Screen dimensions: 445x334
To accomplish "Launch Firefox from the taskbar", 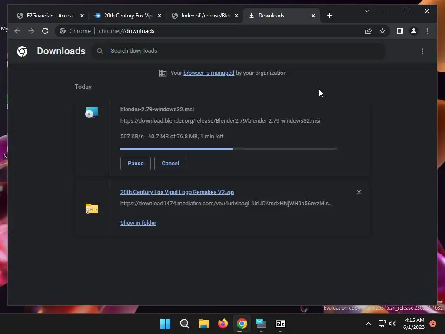I will pyautogui.click(x=223, y=324).
